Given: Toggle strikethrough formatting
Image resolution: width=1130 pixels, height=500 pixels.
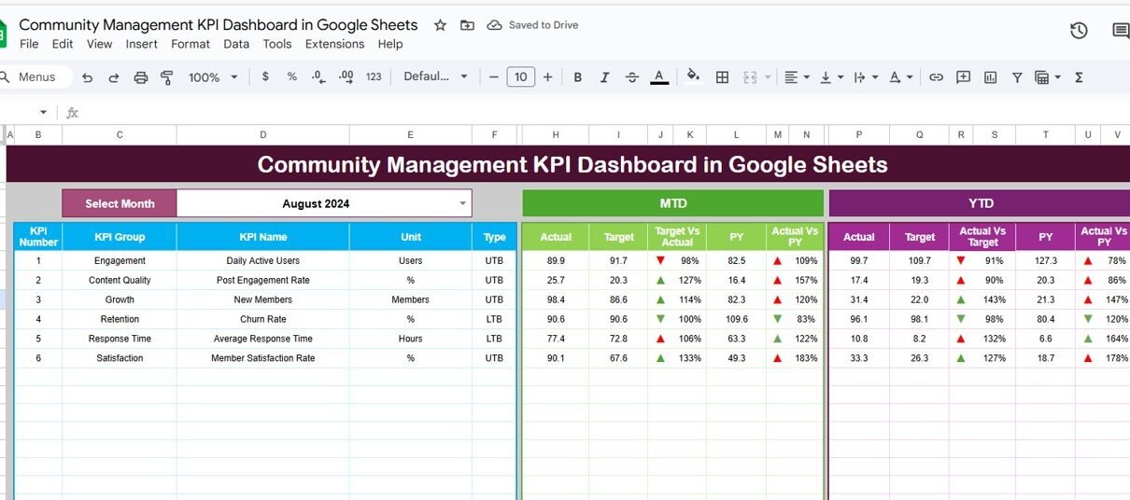Looking at the screenshot, I should click(x=632, y=77).
